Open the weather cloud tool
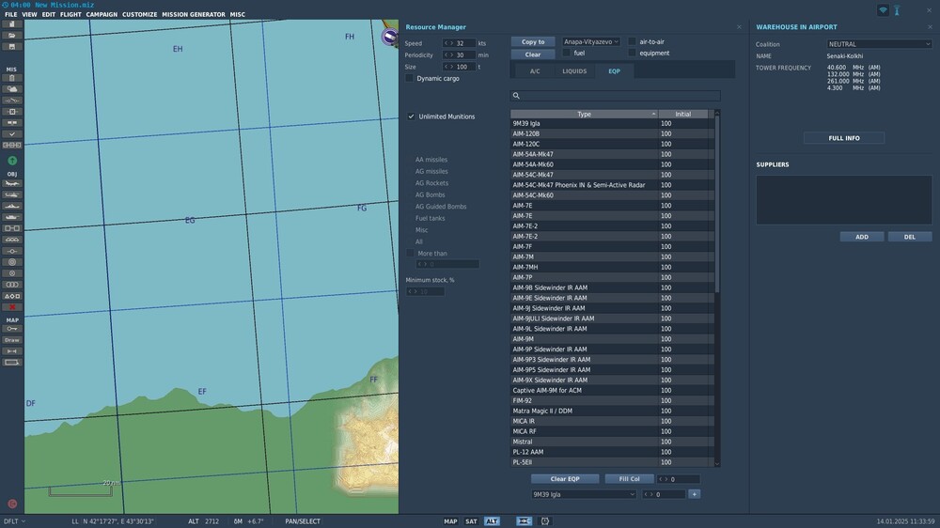 tap(12, 89)
